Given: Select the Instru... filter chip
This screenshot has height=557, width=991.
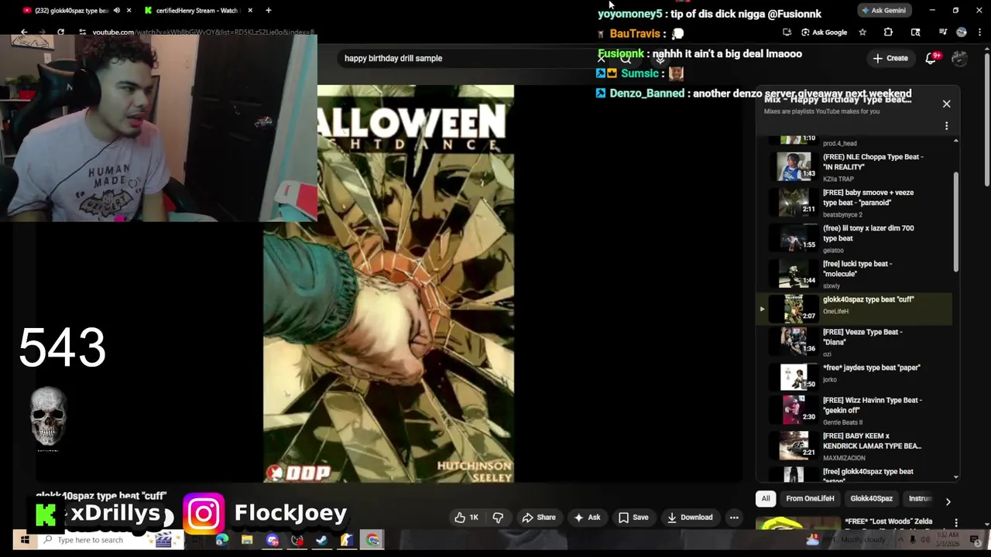Looking at the screenshot, I should tap(920, 499).
